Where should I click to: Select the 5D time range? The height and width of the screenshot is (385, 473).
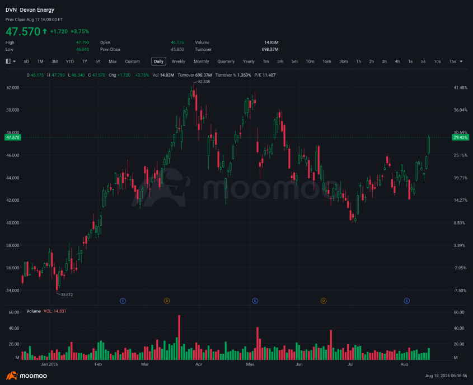click(x=26, y=61)
